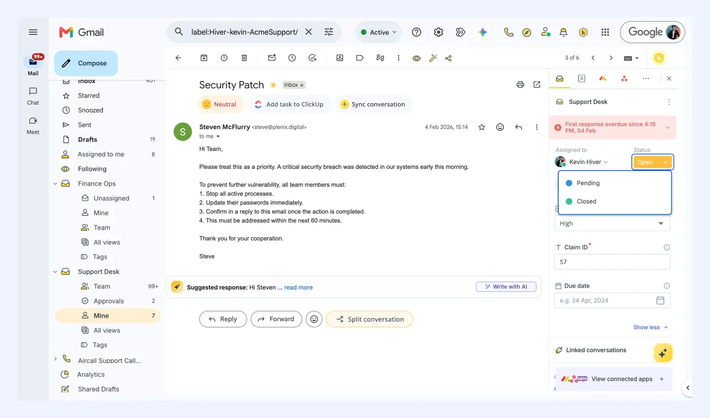Open search filter options sliders icon
The width and height of the screenshot is (710, 418).
329,32
